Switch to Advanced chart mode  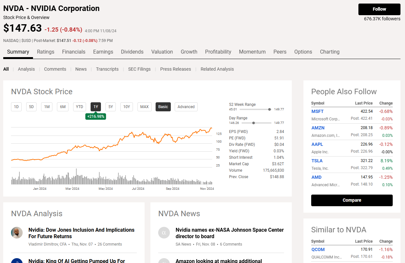point(186,107)
